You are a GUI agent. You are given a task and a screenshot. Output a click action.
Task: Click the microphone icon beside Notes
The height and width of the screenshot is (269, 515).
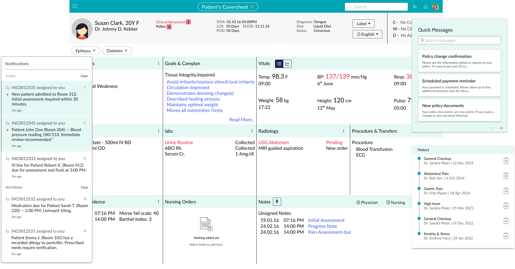[277, 202]
